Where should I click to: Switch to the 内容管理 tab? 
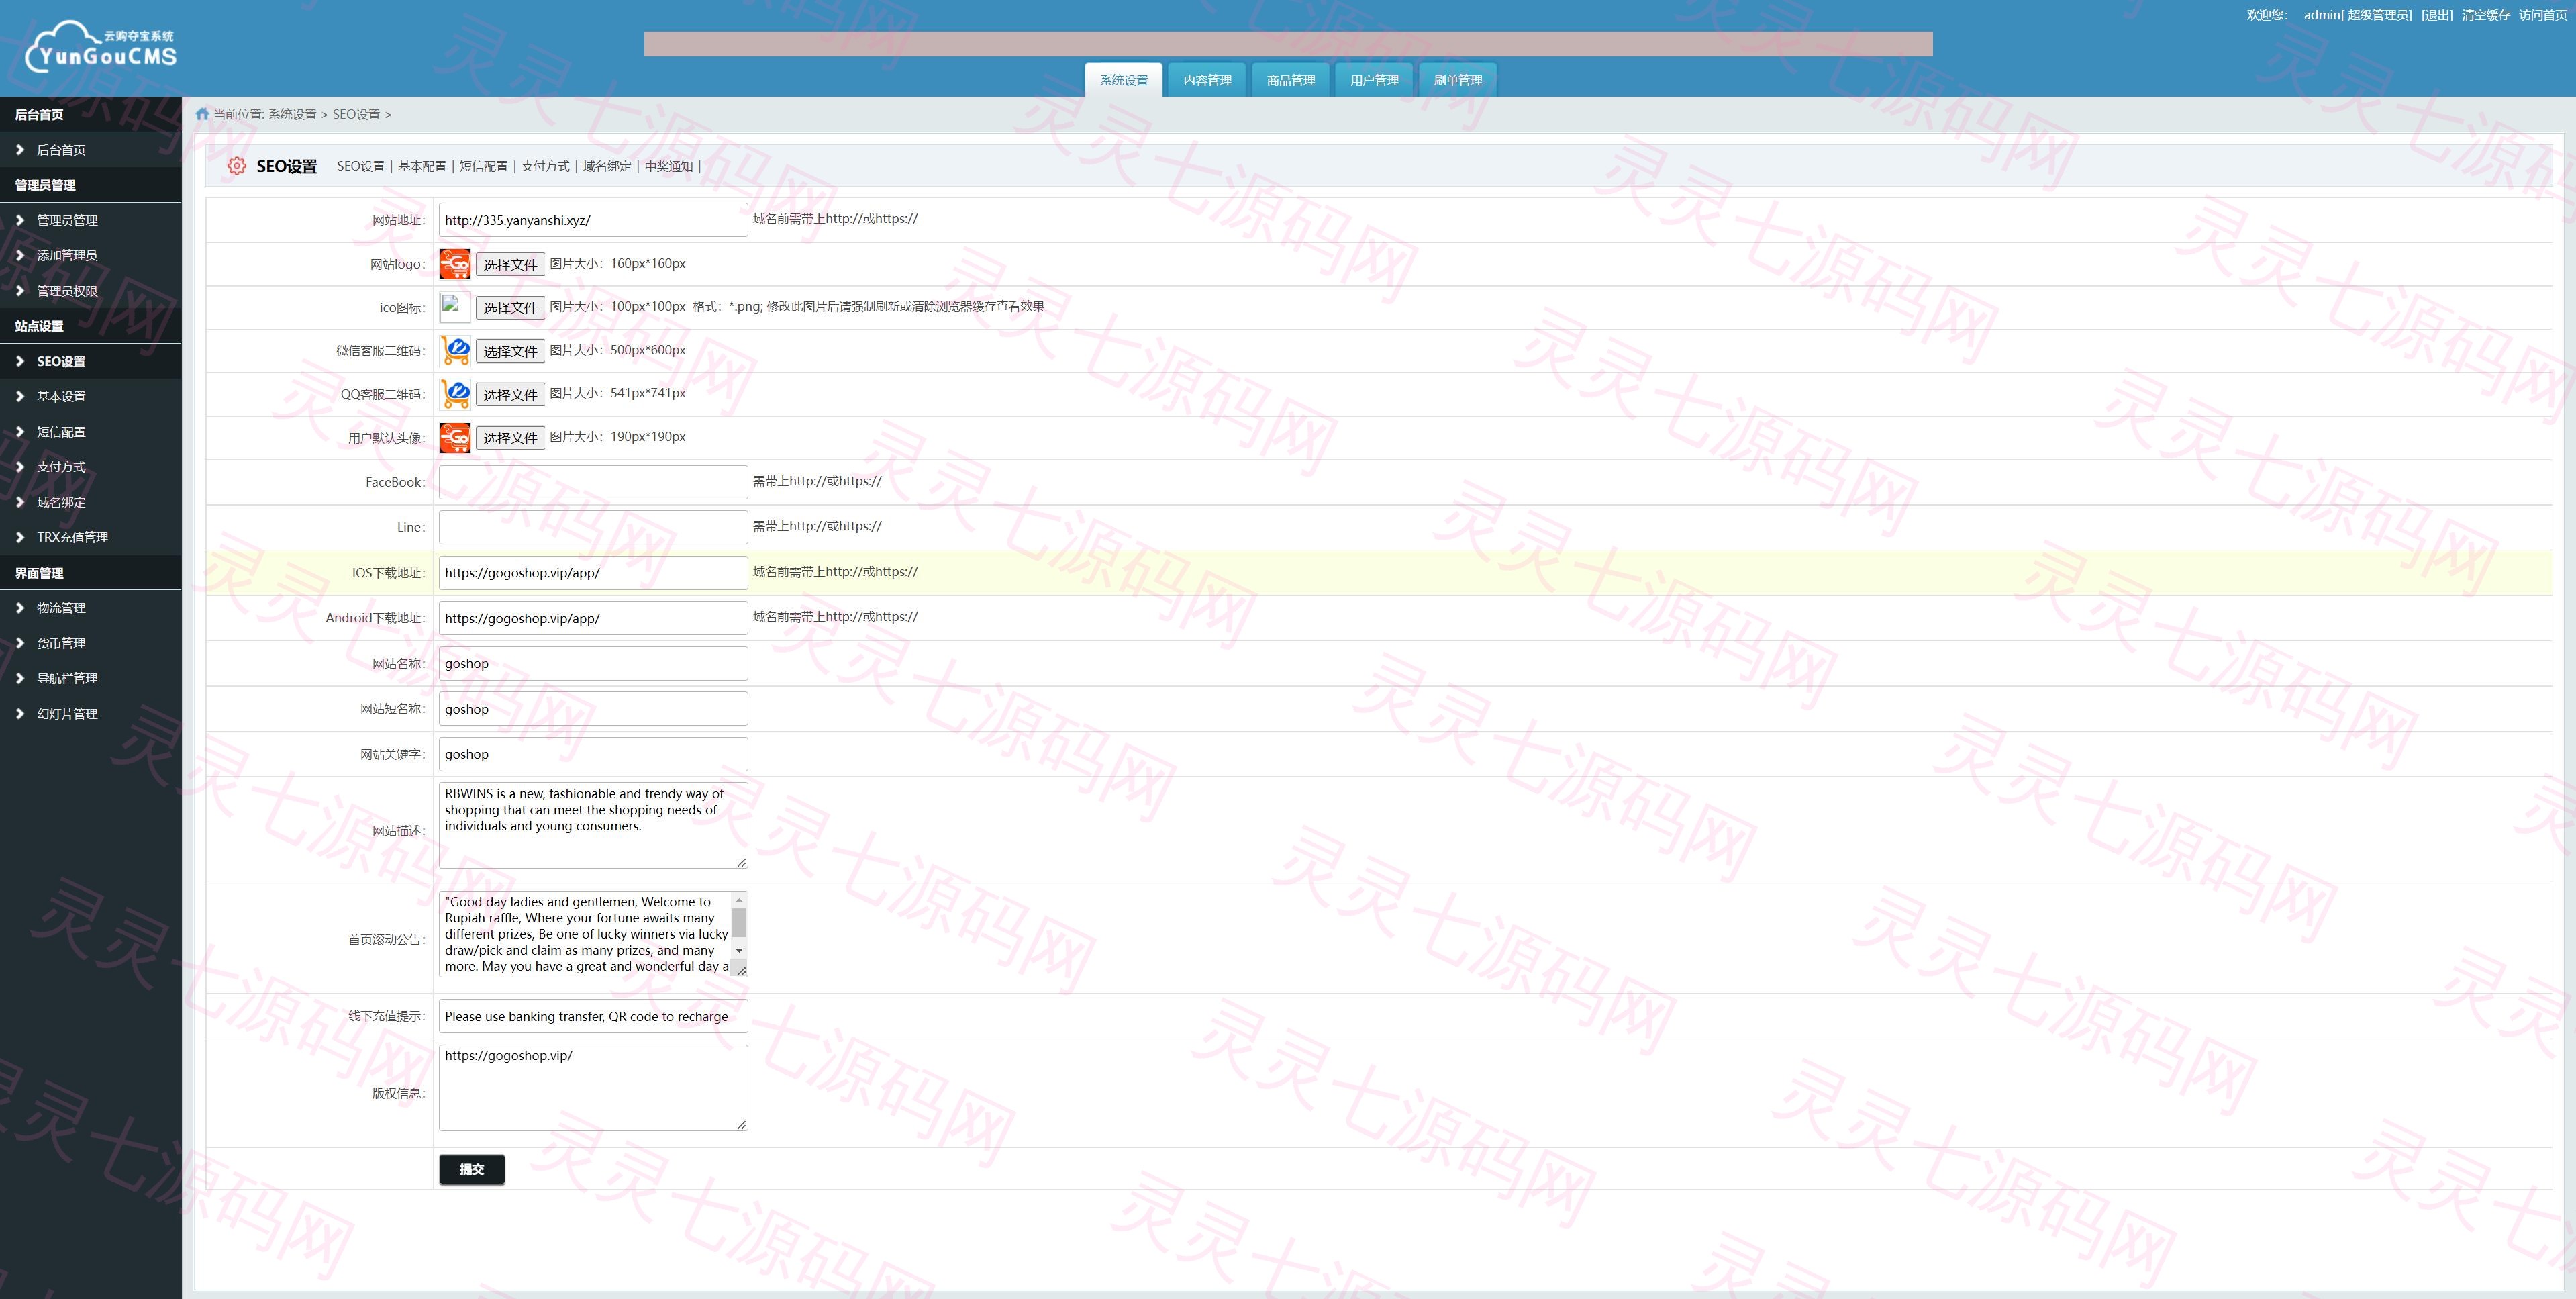click(x=1207, y=80)
